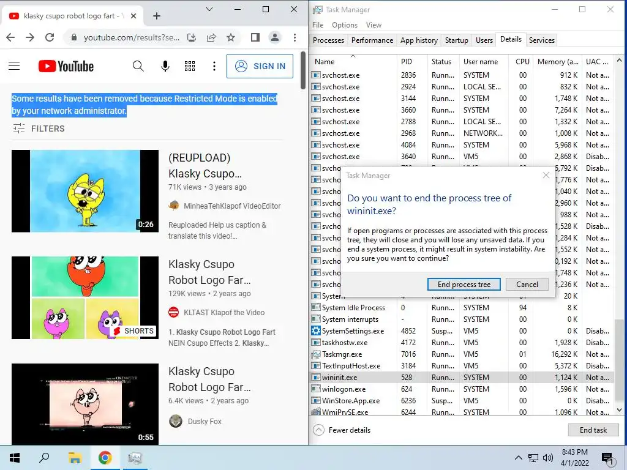Open the Chrome profile avatar
Viewport: 627px width, 470px height.
[x=275, y=37]
